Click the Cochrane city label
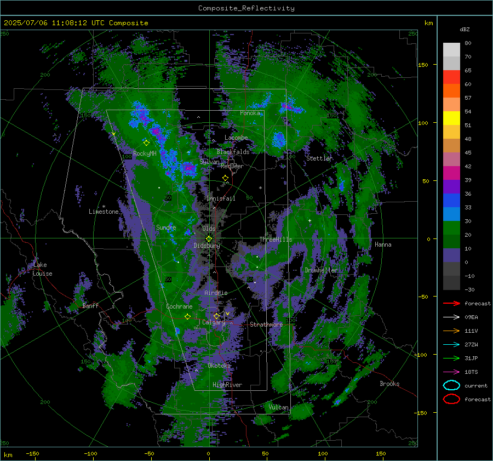The width and height of the screenshot is (493, 461). tap(179, 306)
